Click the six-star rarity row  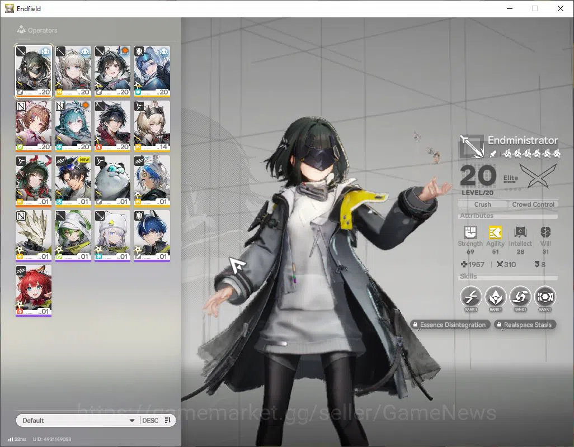coord(531,154)
